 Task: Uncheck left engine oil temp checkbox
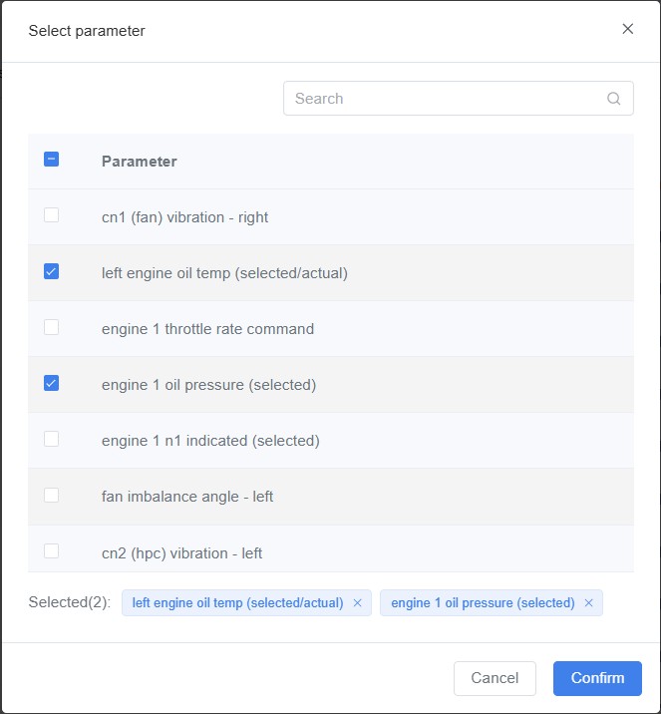[x=52, y=271]
